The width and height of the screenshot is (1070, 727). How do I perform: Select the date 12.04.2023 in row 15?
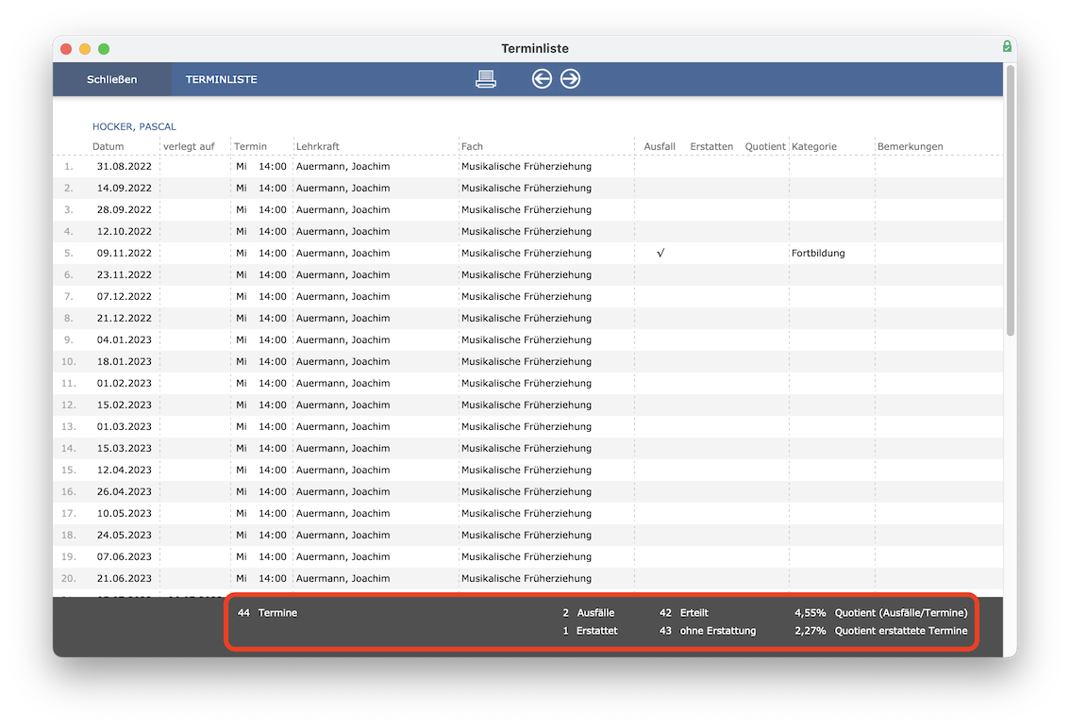125,470
